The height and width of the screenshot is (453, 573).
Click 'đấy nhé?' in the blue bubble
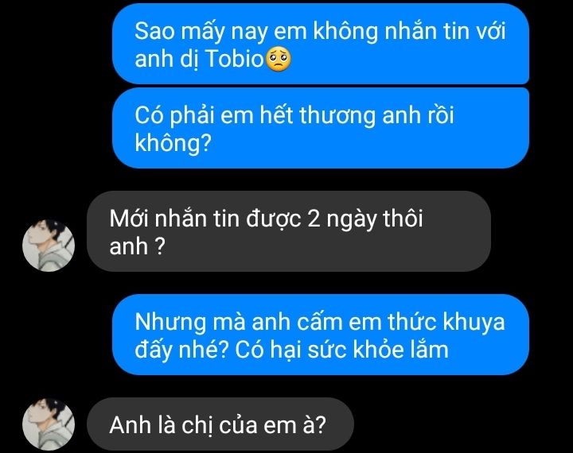point(181,350)
